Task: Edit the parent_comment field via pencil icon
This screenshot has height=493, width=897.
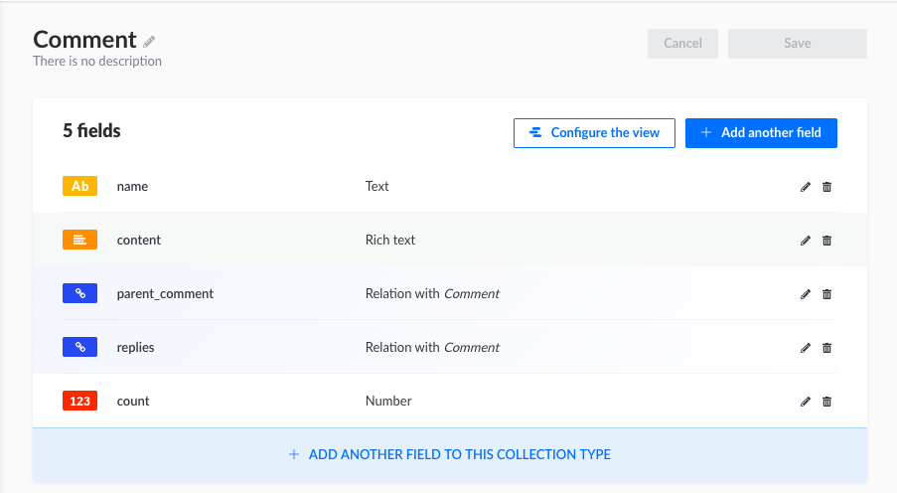Action: [806, 294]
